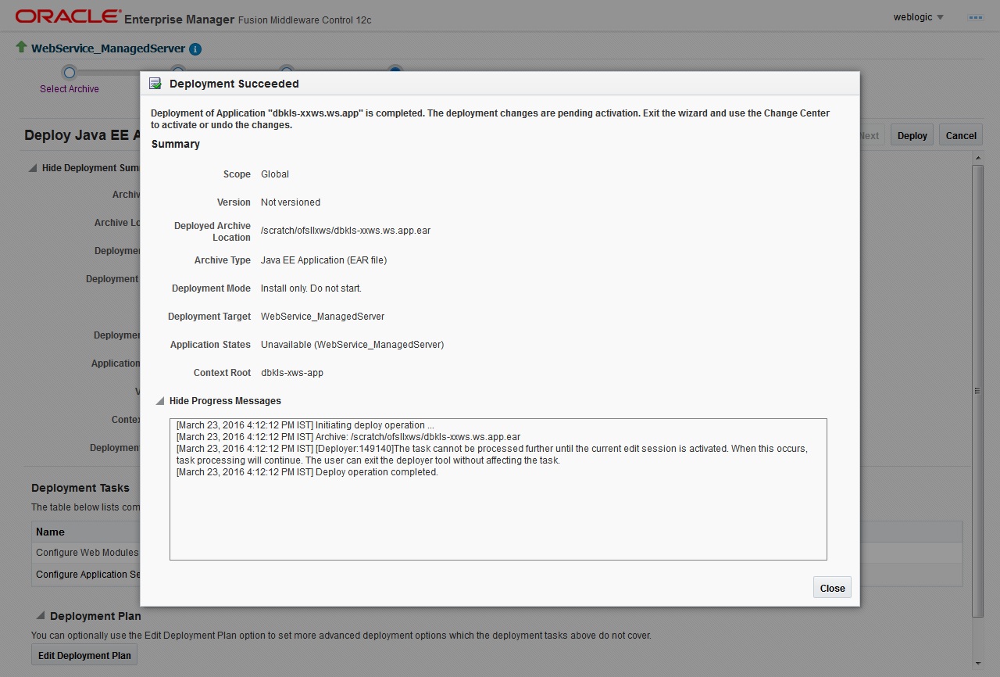Open the WebService_ManagedServer target link
The width and height of the screenshot is (1000, 677).
(108, 48)
